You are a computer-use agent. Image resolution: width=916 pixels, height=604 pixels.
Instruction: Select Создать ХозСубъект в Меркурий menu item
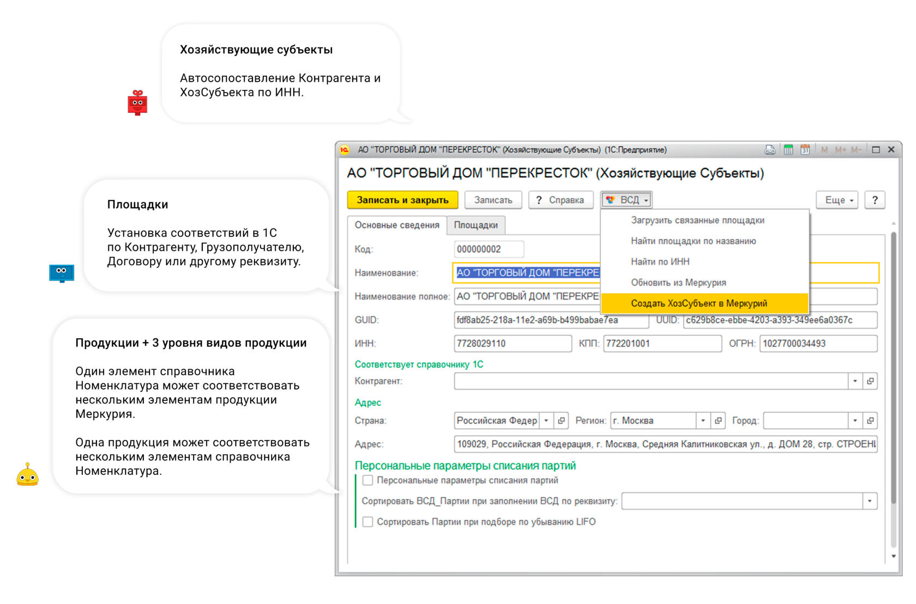(x=704, y=303)
